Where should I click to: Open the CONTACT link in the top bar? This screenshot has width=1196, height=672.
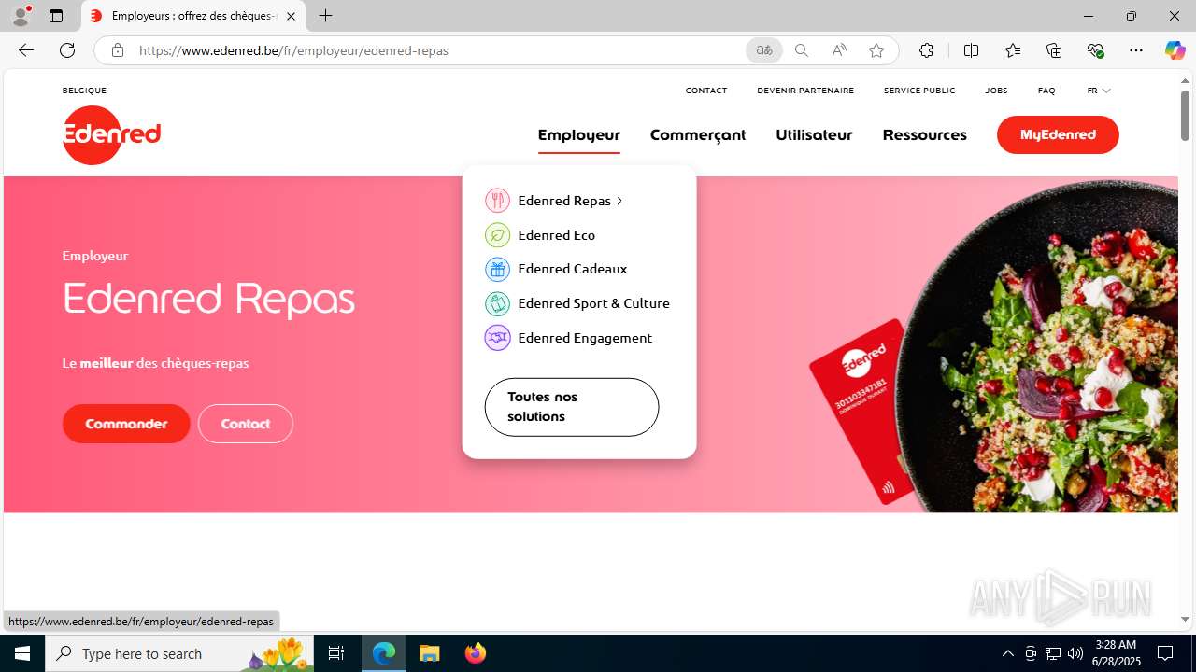click(706, 91)
